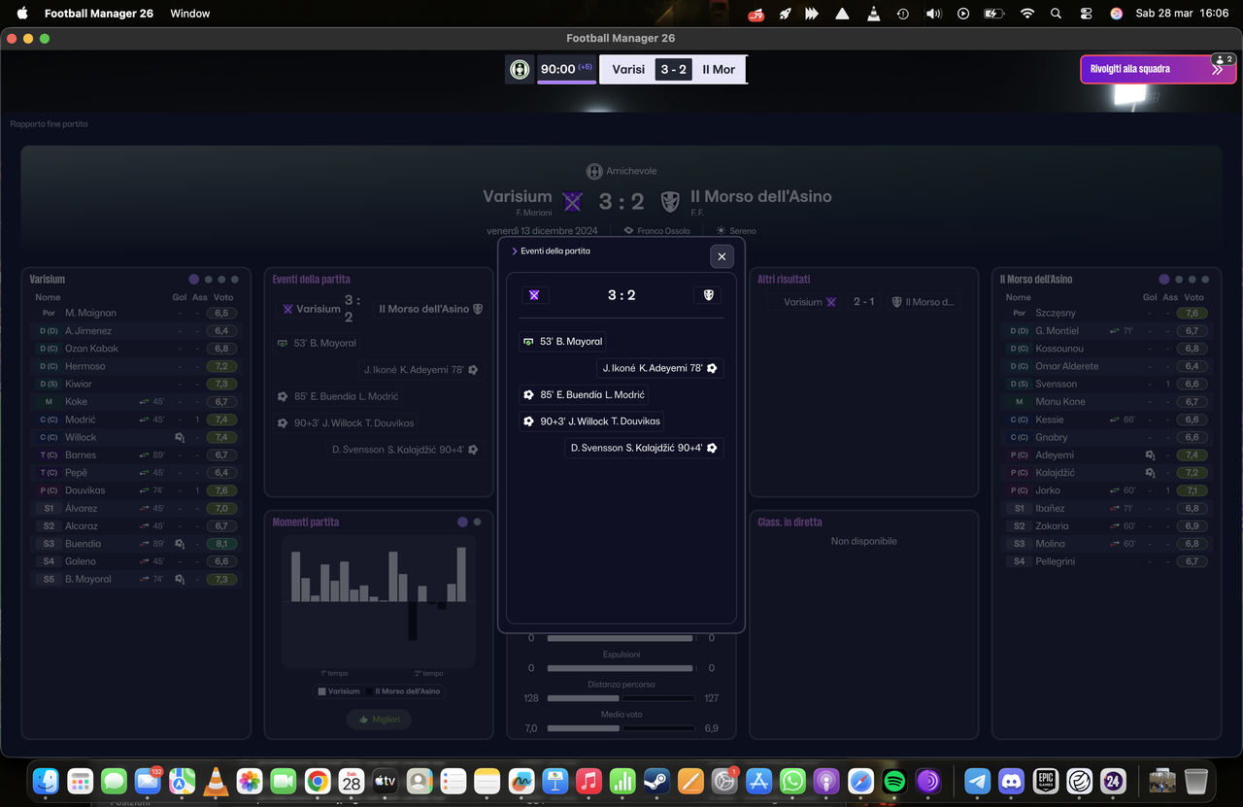This screenshot has width=1243, height=807.
Task: Click the players count badge on Rivolgiti alla squadra
Action: pyautogui.click(x=1224, y=59)
